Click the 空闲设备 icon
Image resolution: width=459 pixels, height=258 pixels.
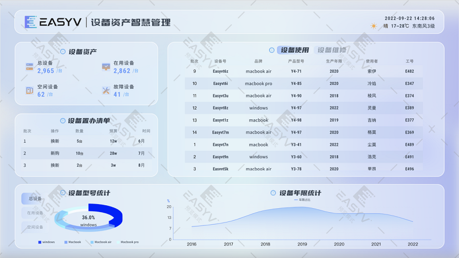click(30, 91)
